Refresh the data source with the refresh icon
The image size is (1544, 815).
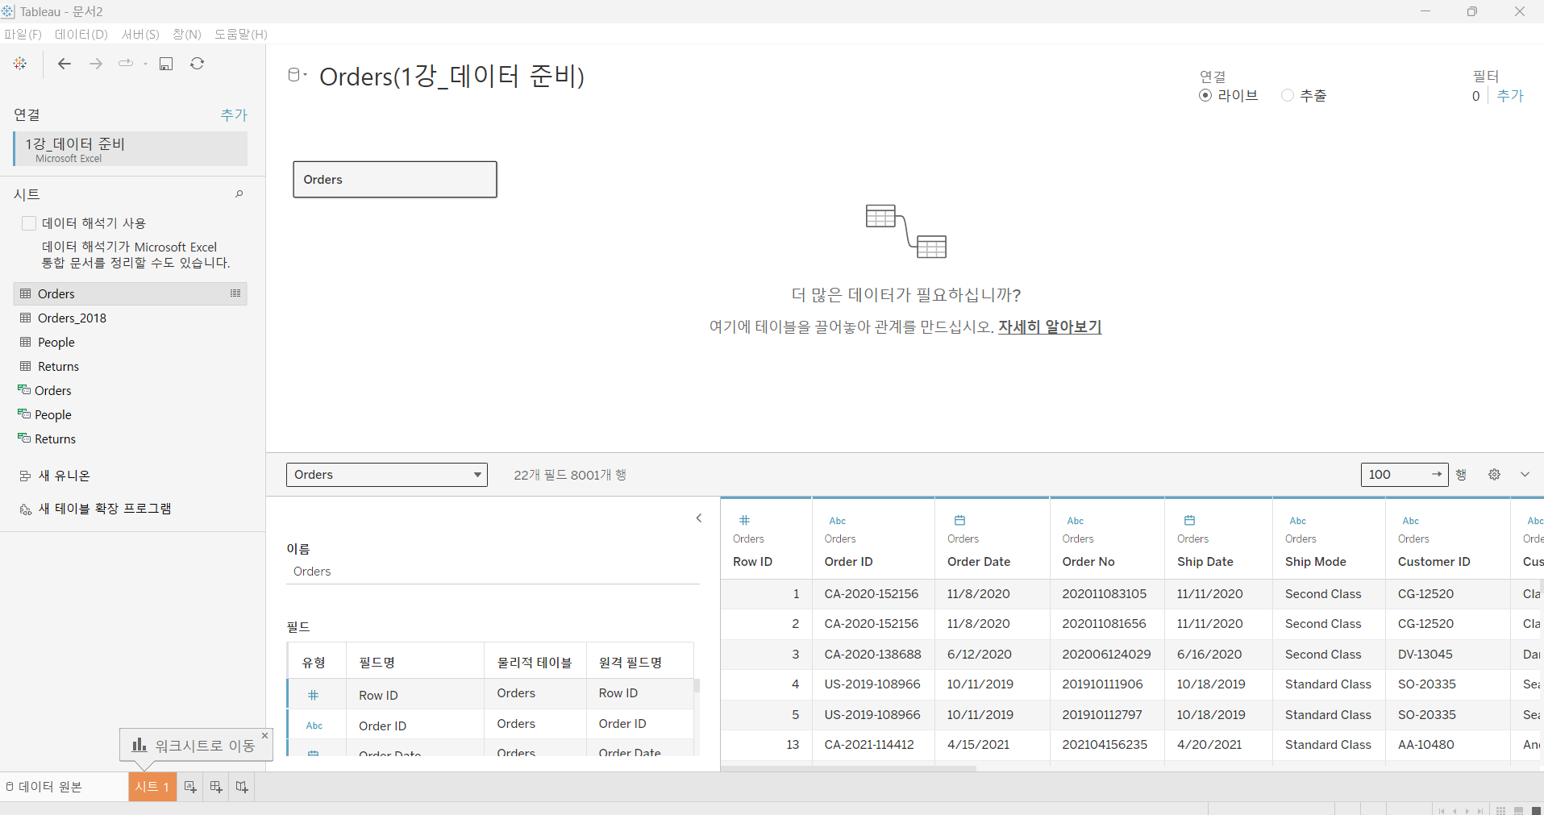(x=197, y=64)
